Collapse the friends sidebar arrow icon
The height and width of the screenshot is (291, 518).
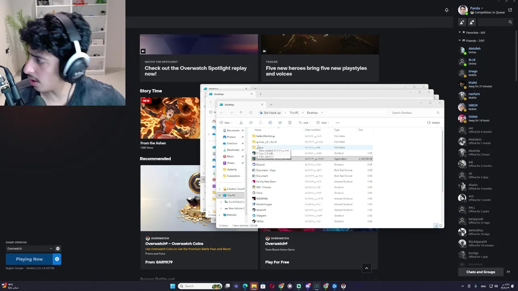click(x=508, y=272)
